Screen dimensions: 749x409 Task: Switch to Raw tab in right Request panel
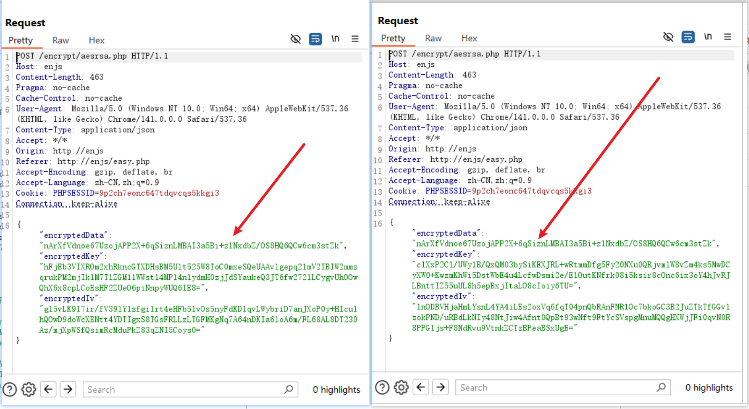[433, 38]
